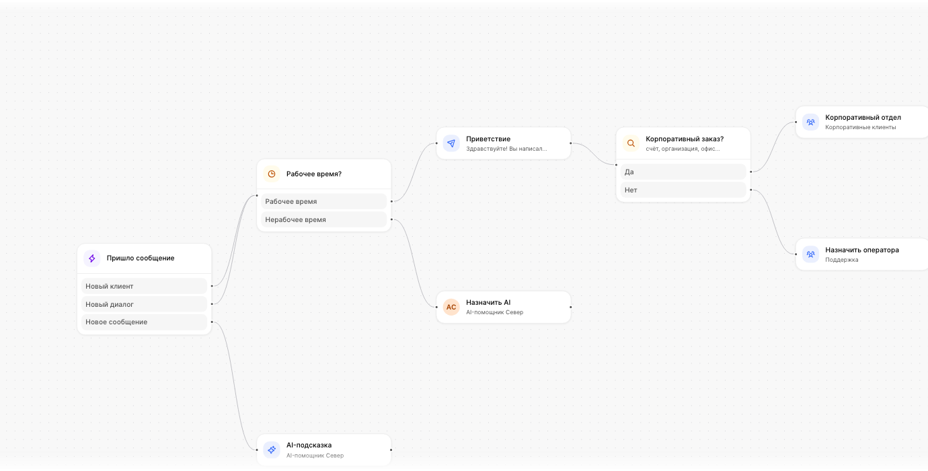Select the Нет branch row
Viewport: 928px width, 471px height.
683,190
